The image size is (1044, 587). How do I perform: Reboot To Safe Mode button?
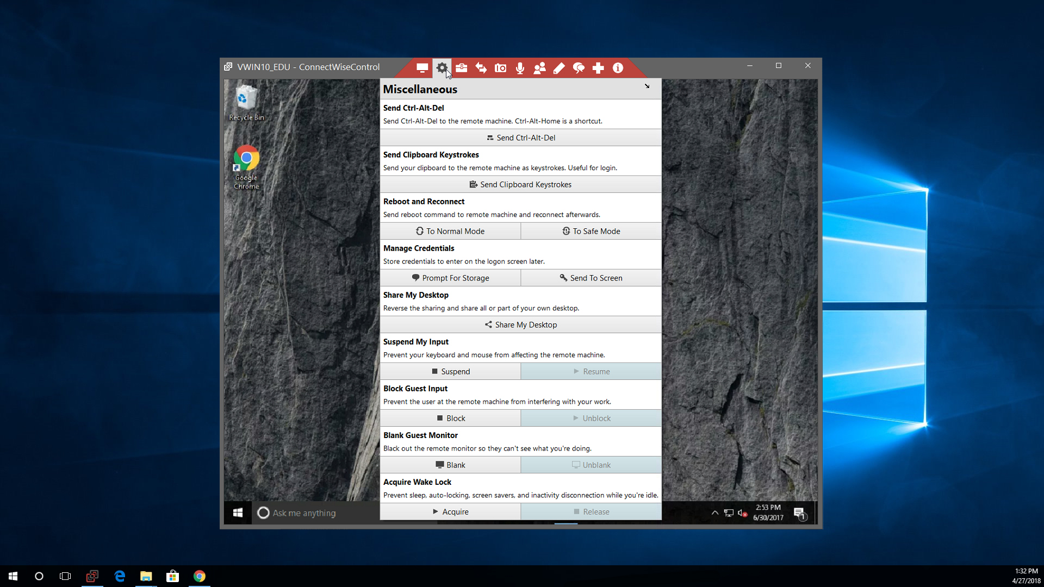[591, 231]
